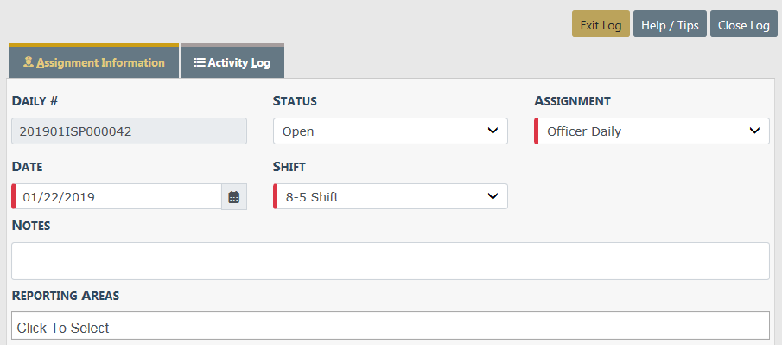Click the Assignment dropdown chevron arrow
Viewport: 782px width, 345px height.
coord(754,131)
